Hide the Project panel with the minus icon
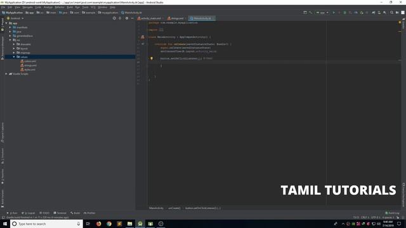The height and width of the screenshot is (228, 406). [x=133, y=18]
